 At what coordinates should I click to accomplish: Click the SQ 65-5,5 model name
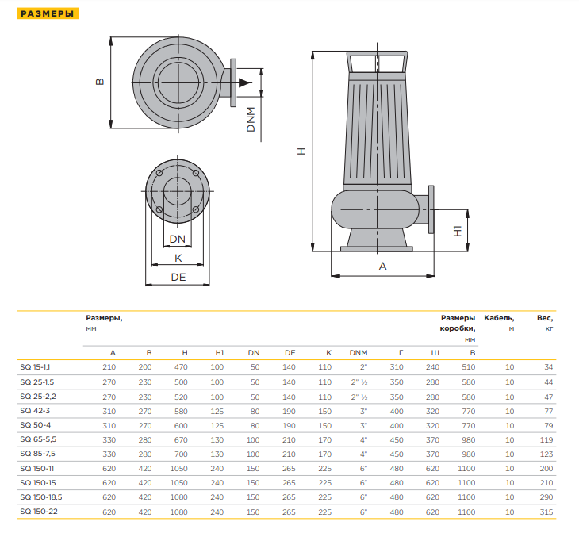pos(36,439)
